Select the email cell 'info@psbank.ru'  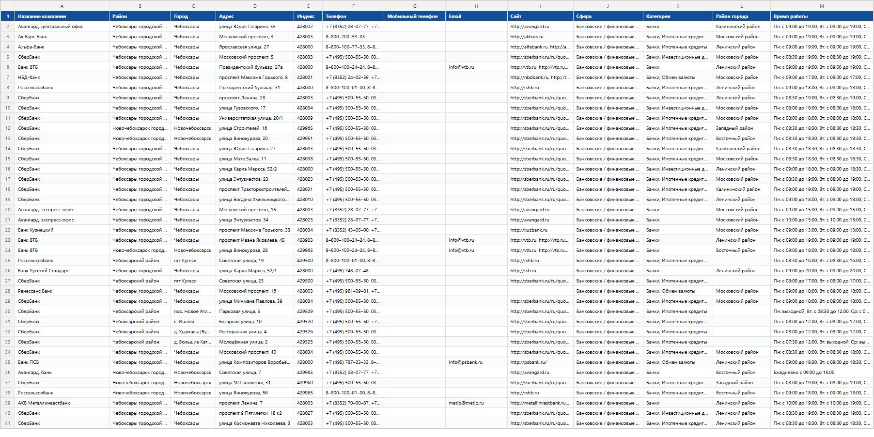tap(476, 362)
